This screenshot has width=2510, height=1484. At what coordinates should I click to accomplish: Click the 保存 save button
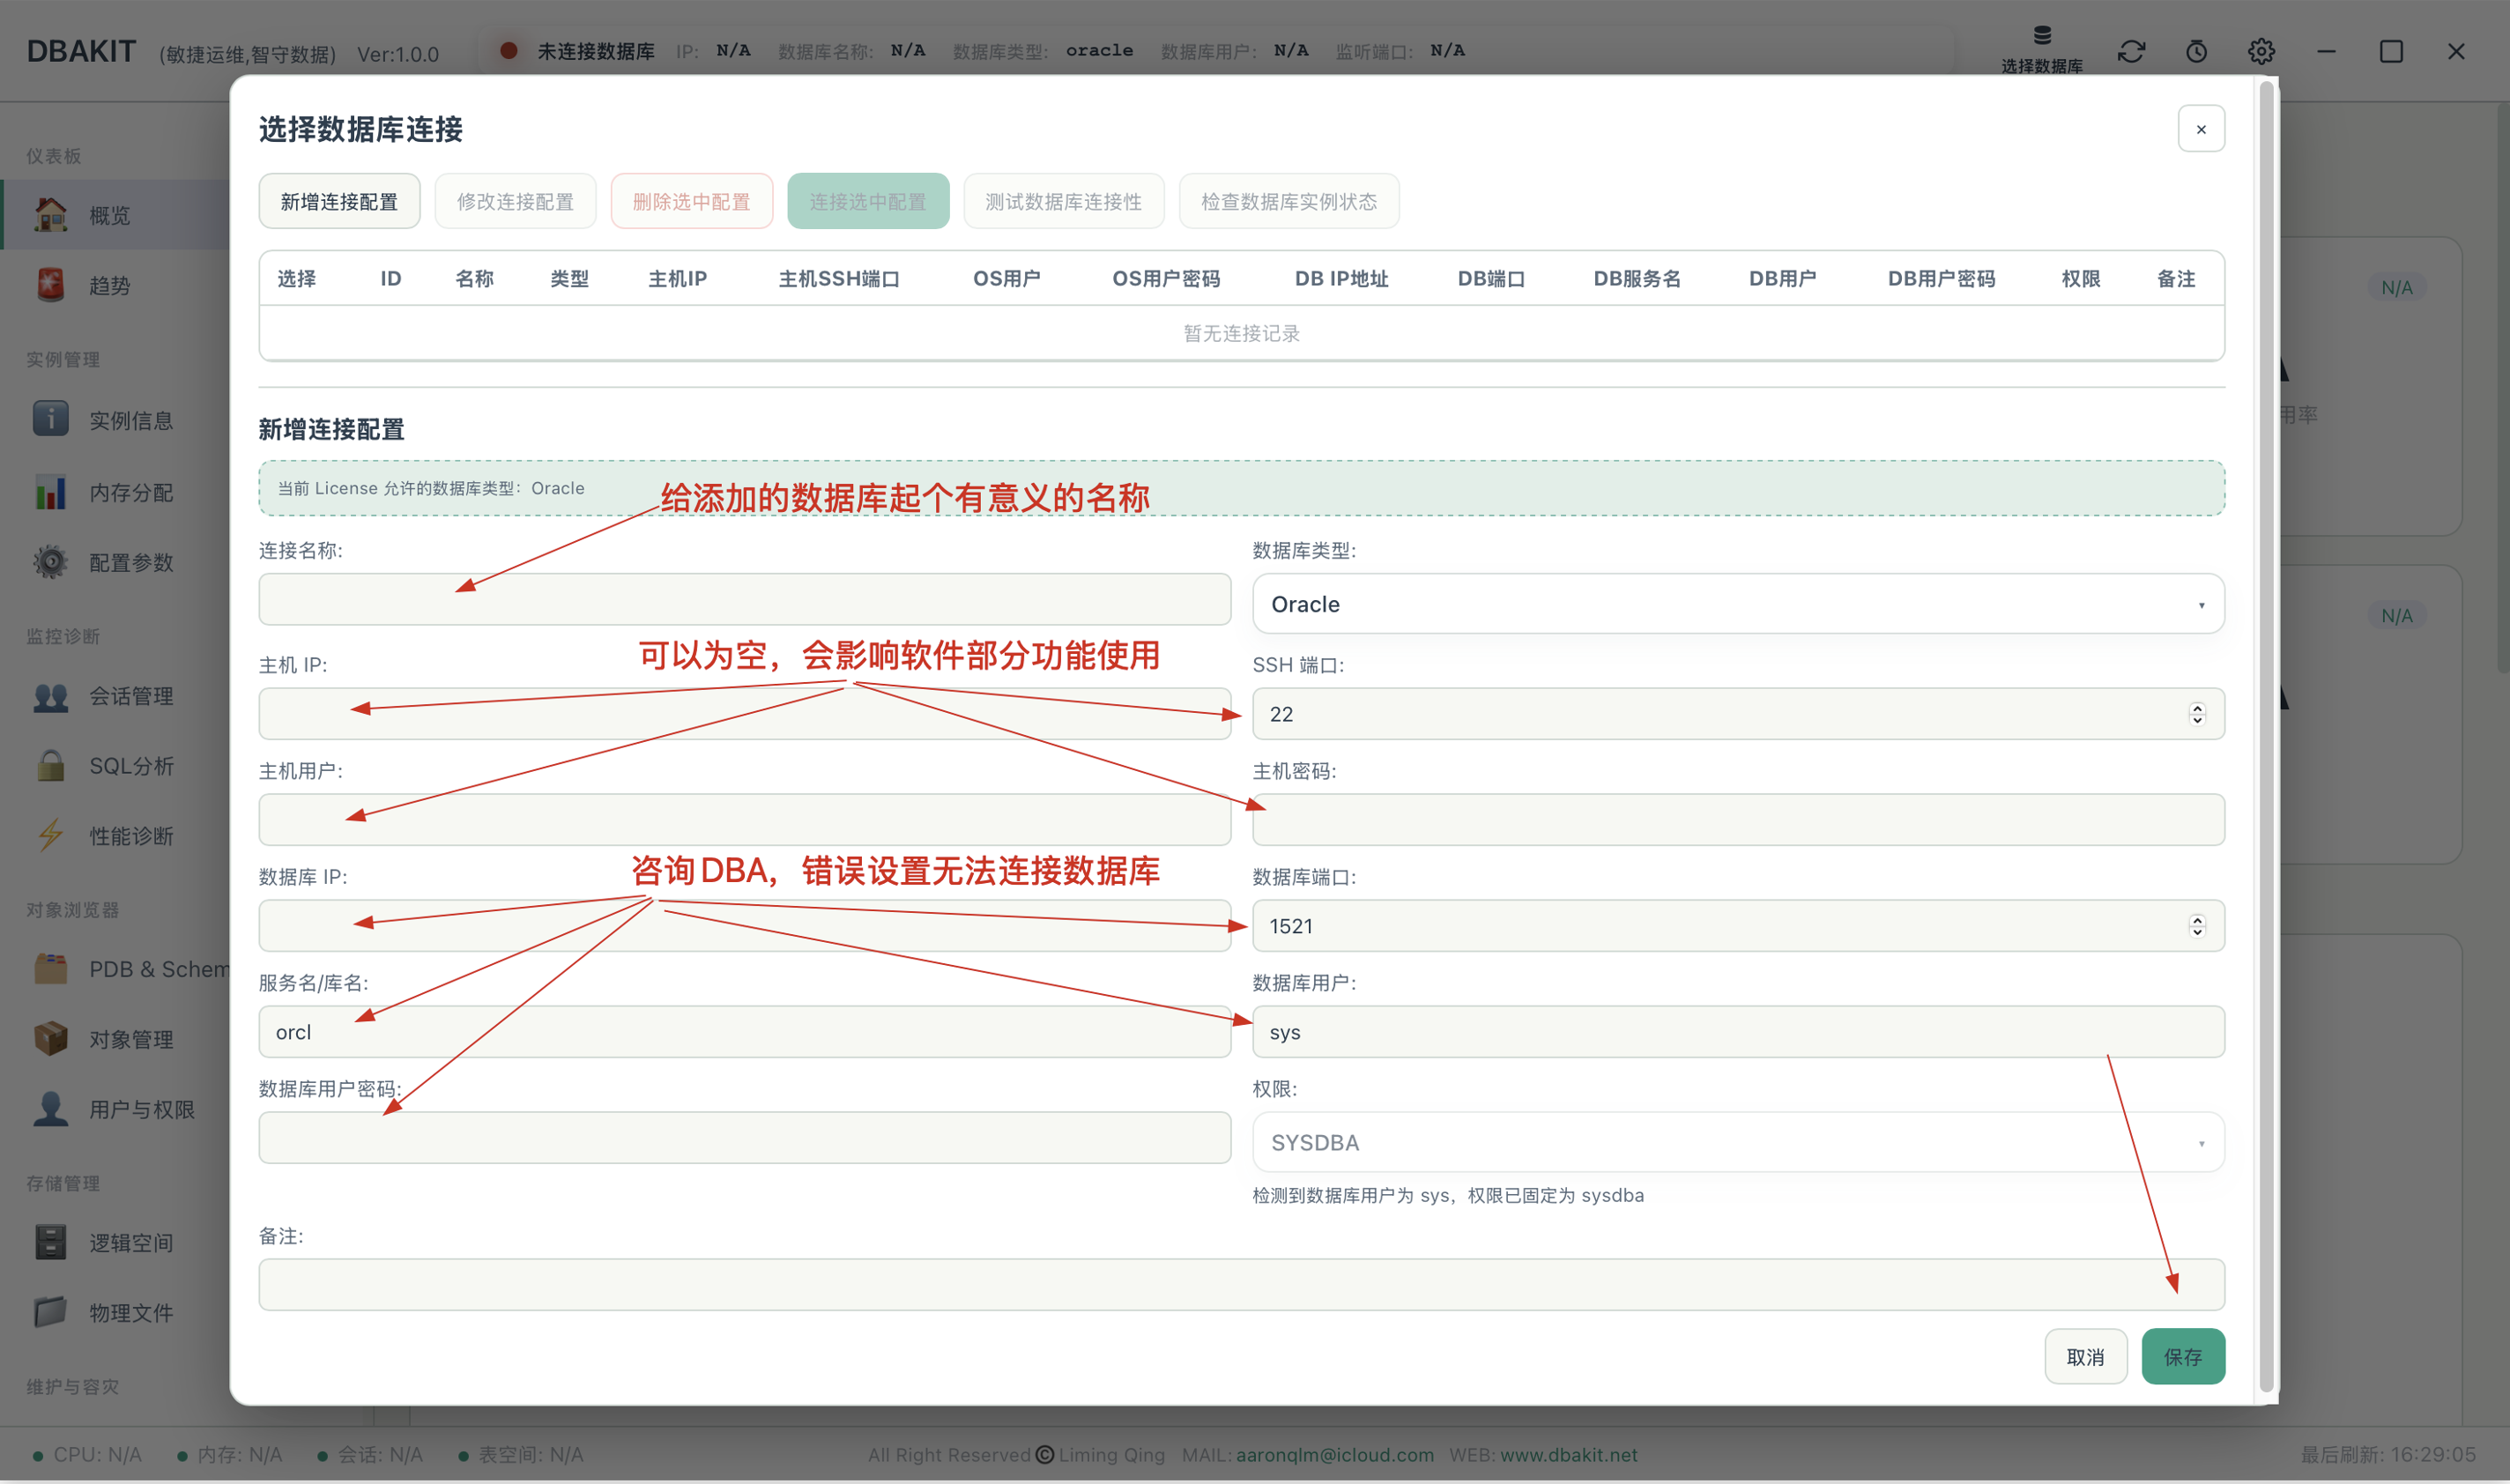tap(2183, 1357)
